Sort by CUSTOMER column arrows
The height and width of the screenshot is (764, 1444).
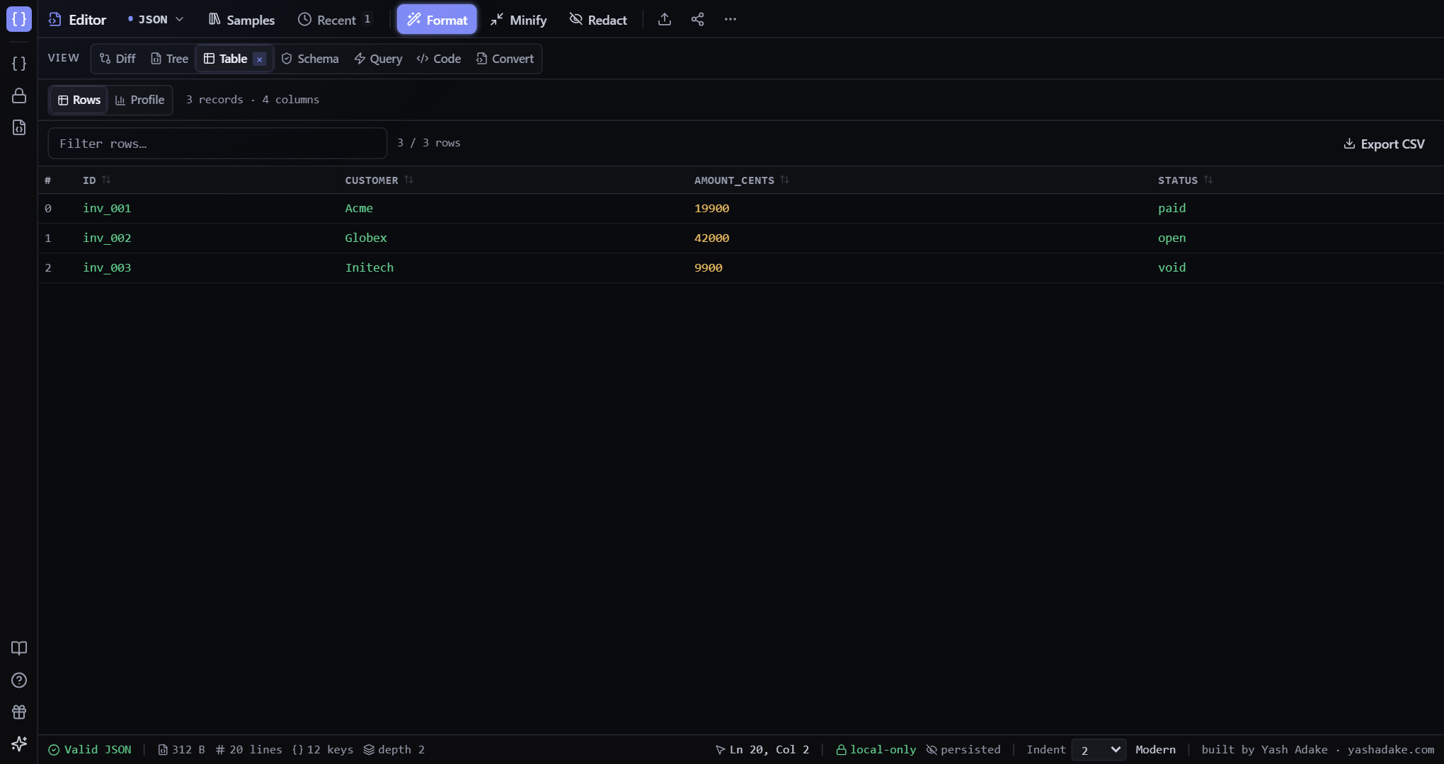coord(408,180)
